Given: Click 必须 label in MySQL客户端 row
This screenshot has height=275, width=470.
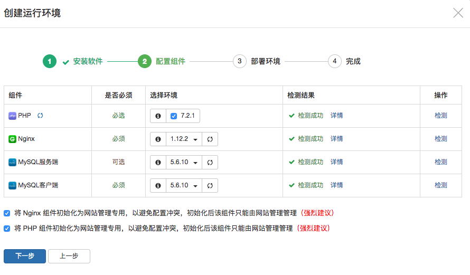Looking at the screenshot, I should (118, 185).
